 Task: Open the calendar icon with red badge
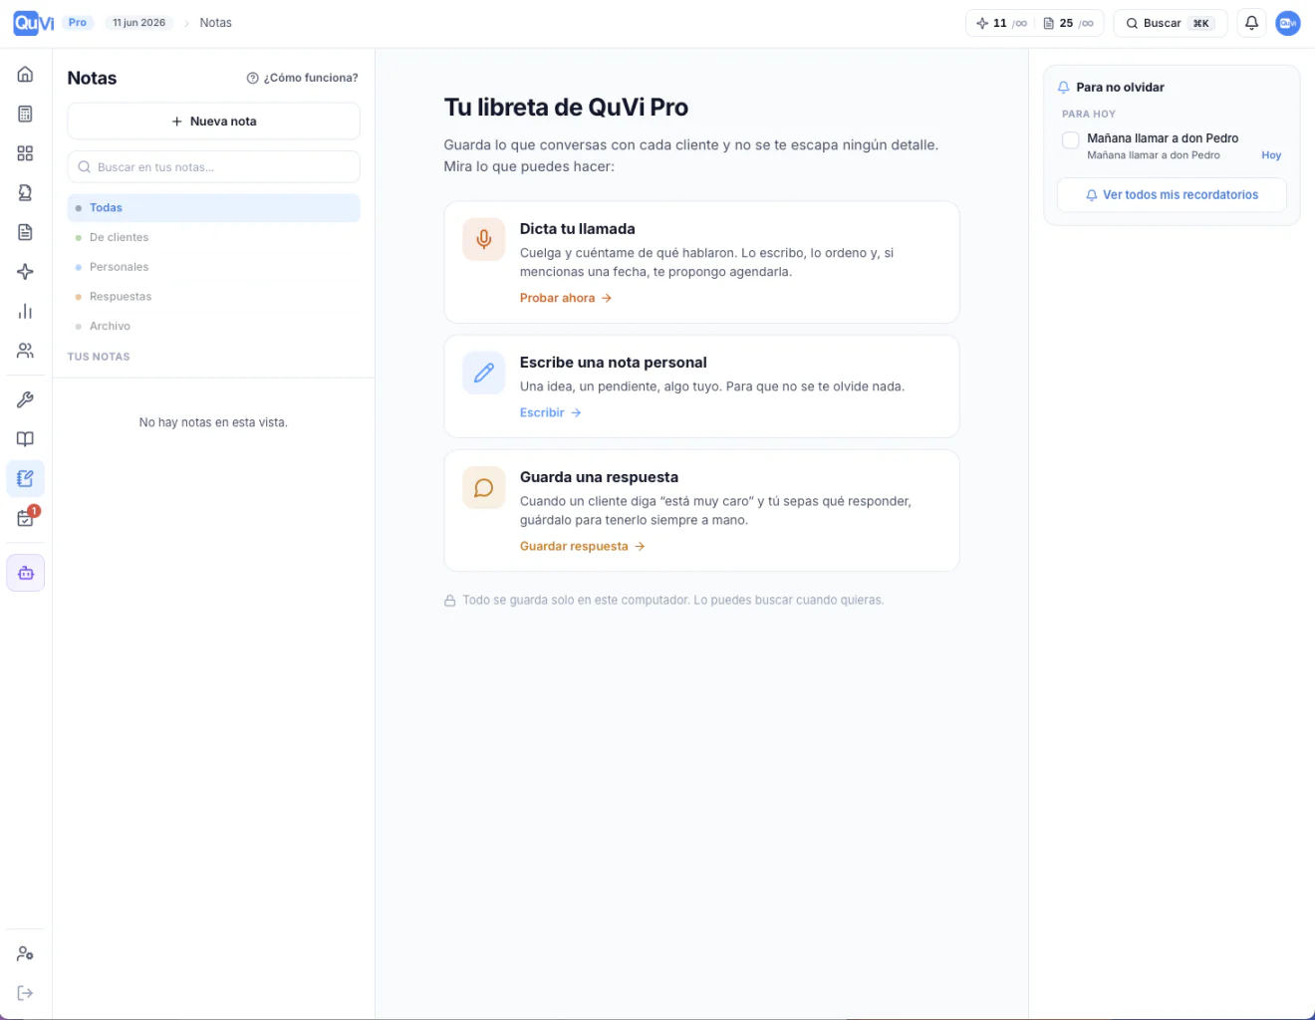click(26, 518)
